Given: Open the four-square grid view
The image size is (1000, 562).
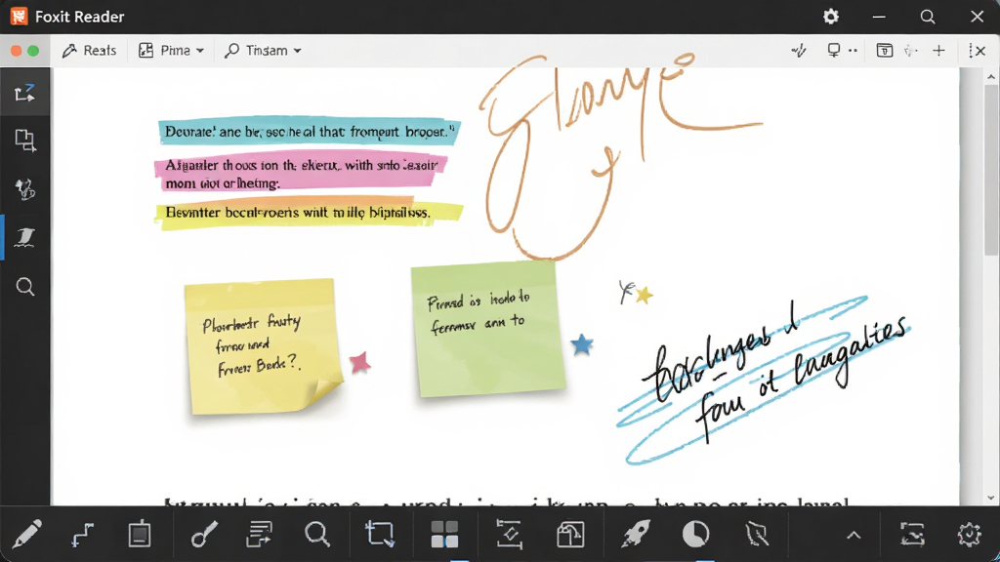Looking at the screenshot, I should (x=444, y=534).
